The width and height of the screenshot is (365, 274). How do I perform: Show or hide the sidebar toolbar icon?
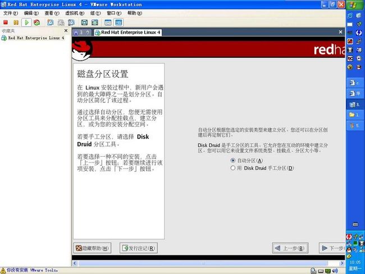tap(84, 22)
